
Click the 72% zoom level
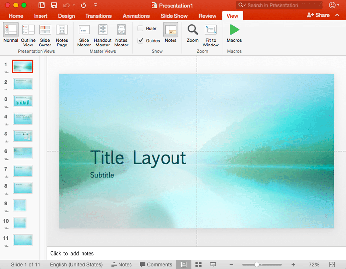click(x=314, y=264)
